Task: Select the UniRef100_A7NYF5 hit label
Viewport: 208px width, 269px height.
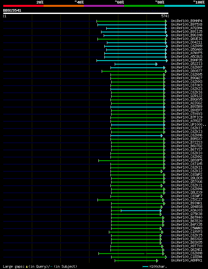Action: (x=187, y=53)
